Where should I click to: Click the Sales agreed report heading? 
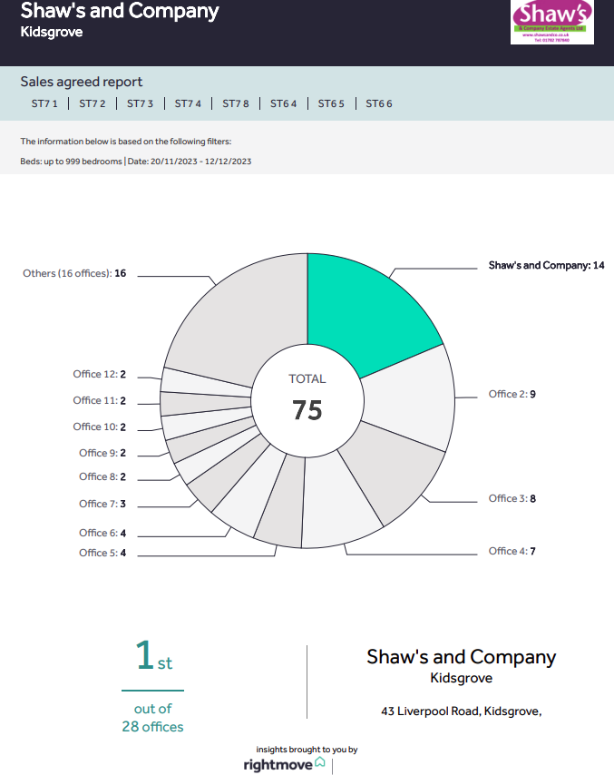pyautogui.click(x=82, y=82)
